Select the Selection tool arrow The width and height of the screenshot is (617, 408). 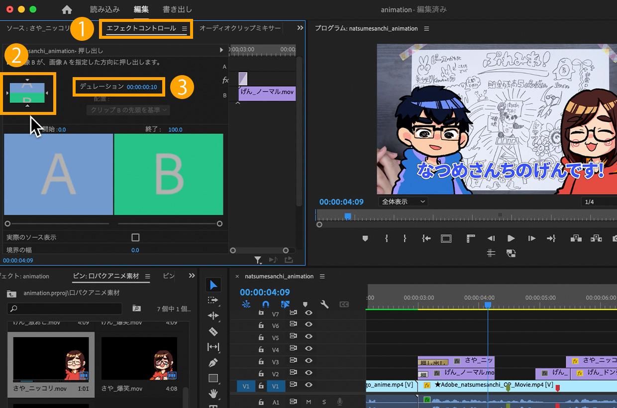(213, 285)
